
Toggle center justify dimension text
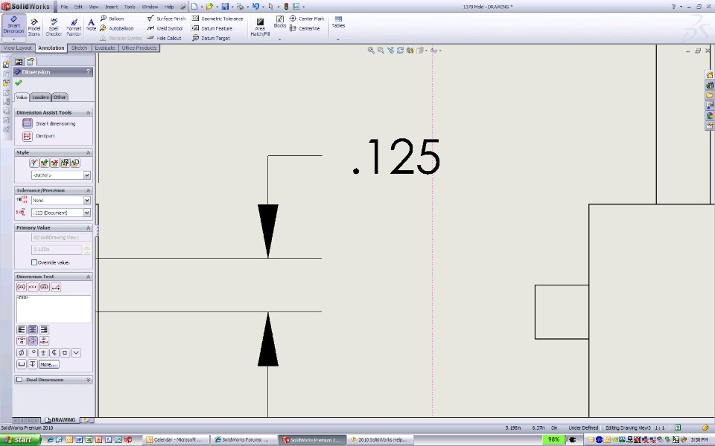click(x=32, y=329)
